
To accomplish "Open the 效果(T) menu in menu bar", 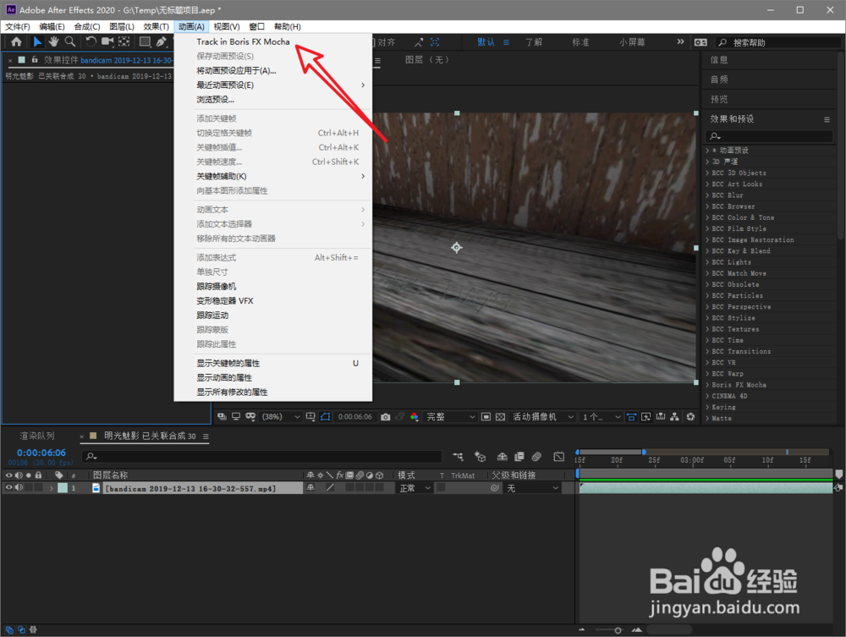I will point(156,26).
